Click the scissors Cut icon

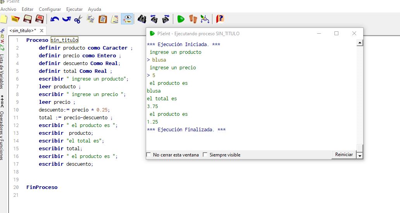[x=78, y=19]
